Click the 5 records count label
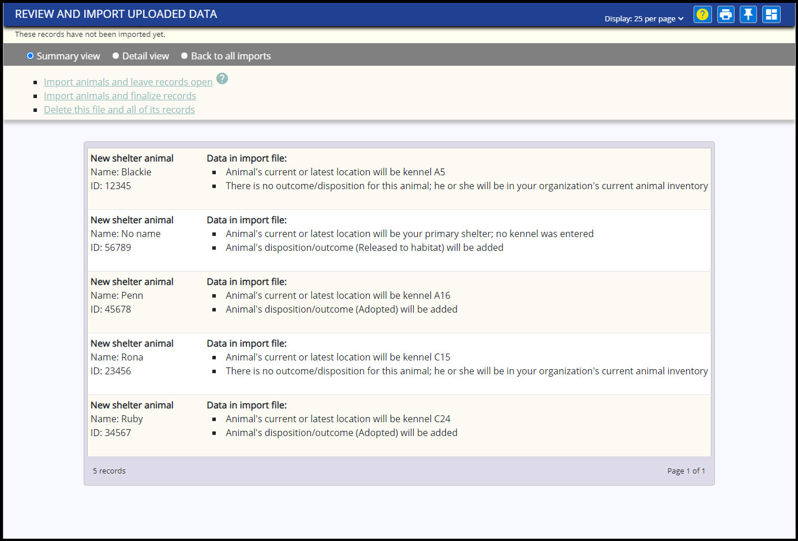The width and height of the screenshot is (798, 541). 109,471
